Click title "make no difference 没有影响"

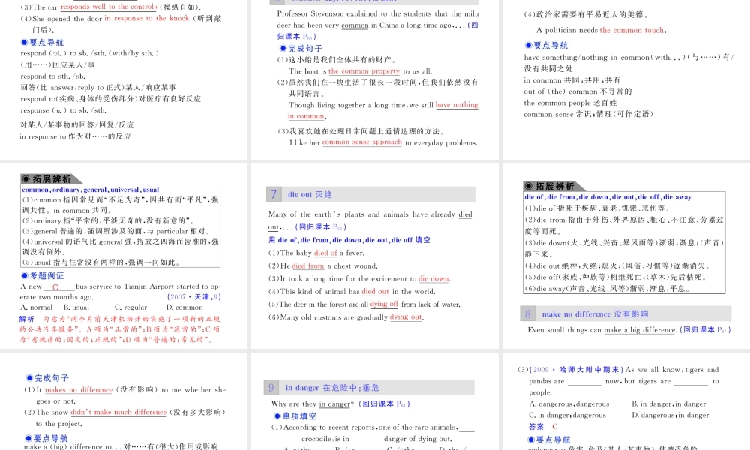point(595,313)
